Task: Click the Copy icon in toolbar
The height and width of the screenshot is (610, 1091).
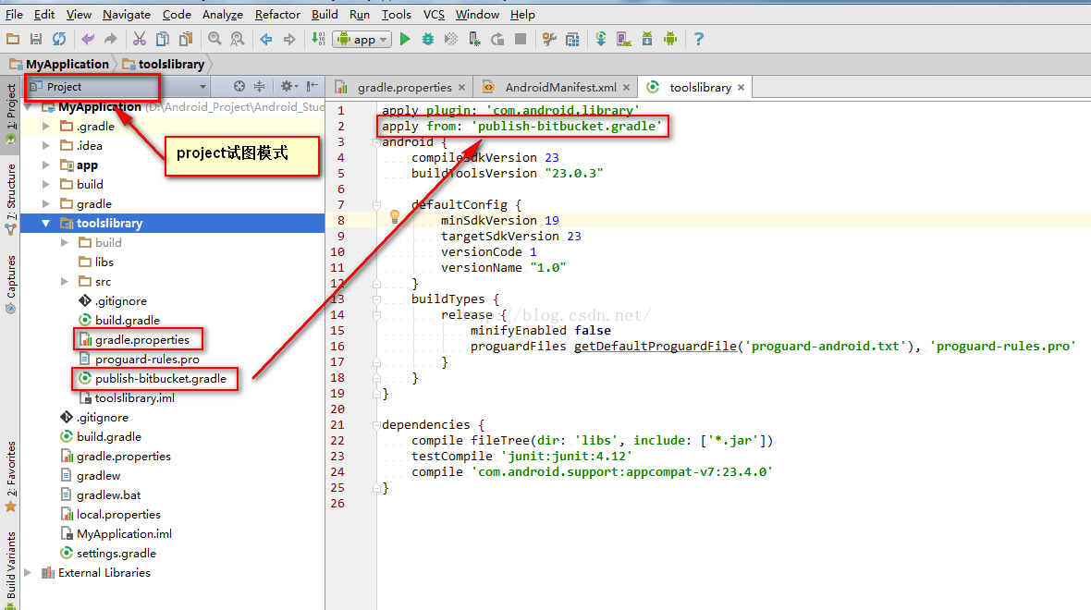Action: (162, 40)
